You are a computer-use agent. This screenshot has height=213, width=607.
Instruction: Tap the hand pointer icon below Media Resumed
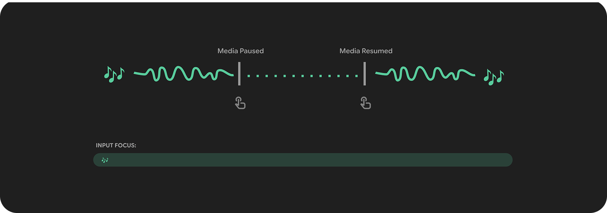click(366, 103)
